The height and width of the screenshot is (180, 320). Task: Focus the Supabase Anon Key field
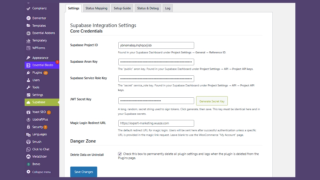pyautogui.click(x=156, y=62)
